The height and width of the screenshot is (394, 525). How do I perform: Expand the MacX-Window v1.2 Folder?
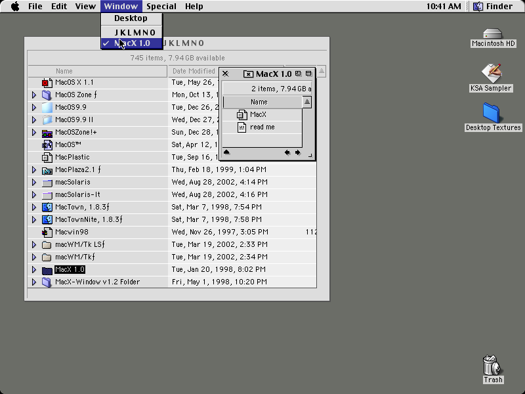pyautogui.click(x=34, y=282)
